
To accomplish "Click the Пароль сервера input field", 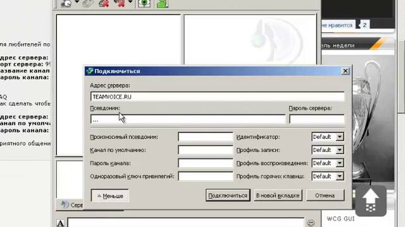I will tap(316, 119).
